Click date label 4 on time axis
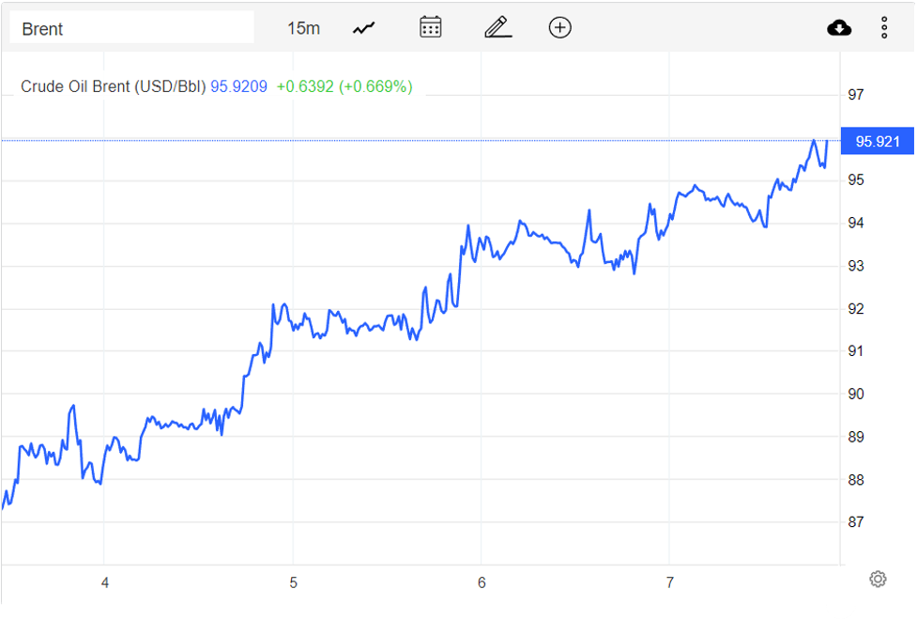Viewport: 917px width, 620px height. pos(105,583)
